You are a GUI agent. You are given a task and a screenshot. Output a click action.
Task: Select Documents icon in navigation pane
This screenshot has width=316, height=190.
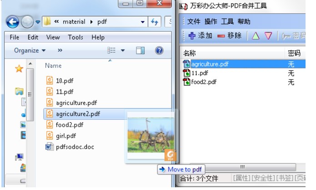tap(24, 102)
